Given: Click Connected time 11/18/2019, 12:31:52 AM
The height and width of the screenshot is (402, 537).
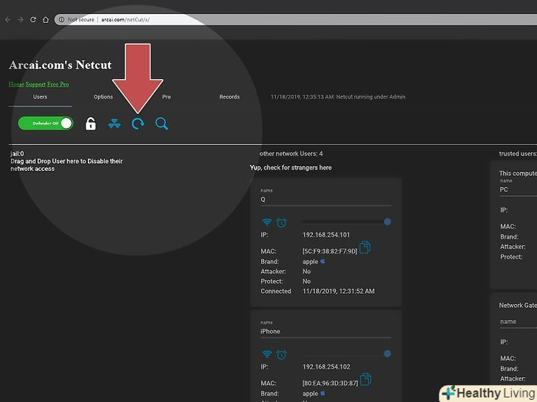Looking at the screenshot, I should (x=339, y=292).
